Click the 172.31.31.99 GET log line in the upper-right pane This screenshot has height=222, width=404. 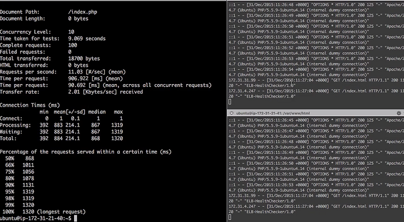point(316,83)
